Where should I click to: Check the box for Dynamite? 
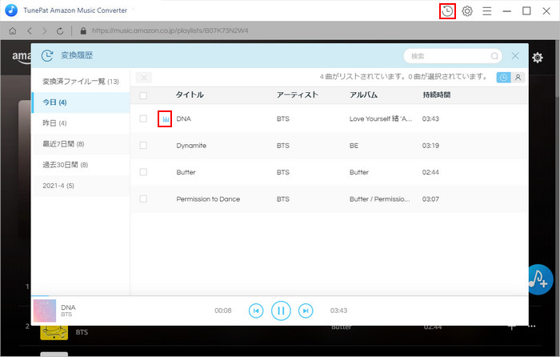pyautogui.click(x=143, y=146)
